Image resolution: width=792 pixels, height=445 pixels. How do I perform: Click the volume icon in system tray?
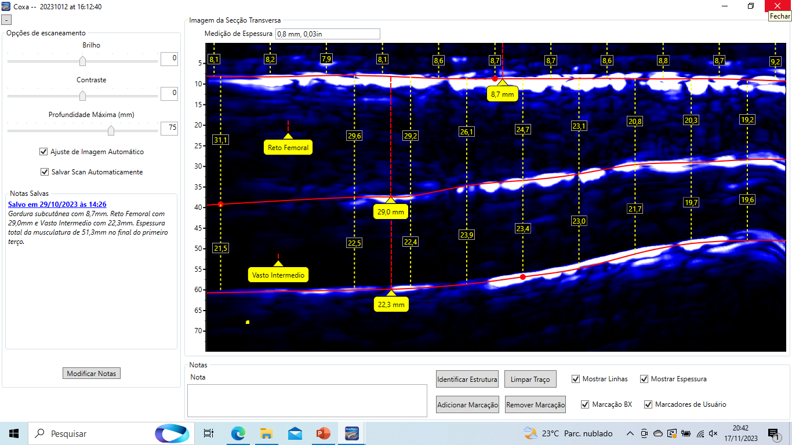(713, 433)
